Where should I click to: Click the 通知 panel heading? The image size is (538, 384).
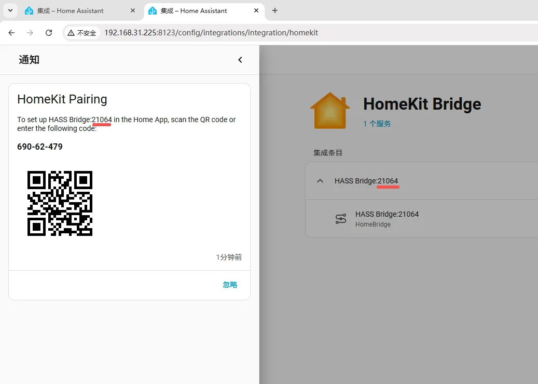coord(29,60)
